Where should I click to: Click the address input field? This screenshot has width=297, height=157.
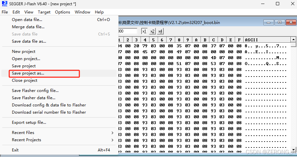(x=127, y=31)
